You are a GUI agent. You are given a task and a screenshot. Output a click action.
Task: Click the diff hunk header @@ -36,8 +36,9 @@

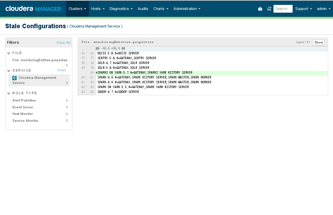coord(111,49)
